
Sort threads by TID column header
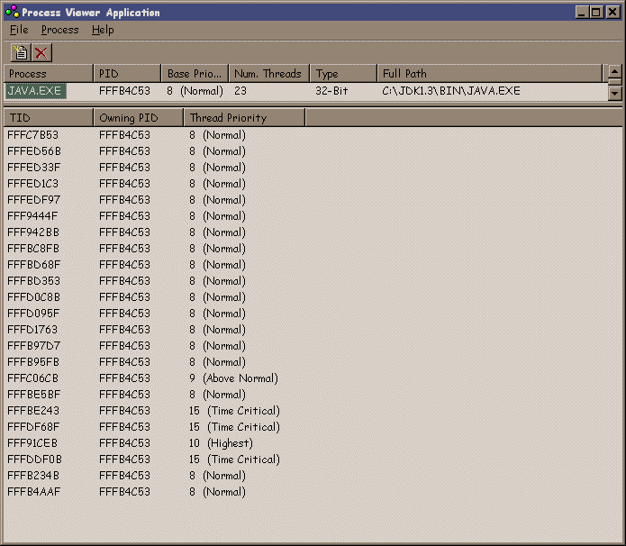tap(48, 118)
